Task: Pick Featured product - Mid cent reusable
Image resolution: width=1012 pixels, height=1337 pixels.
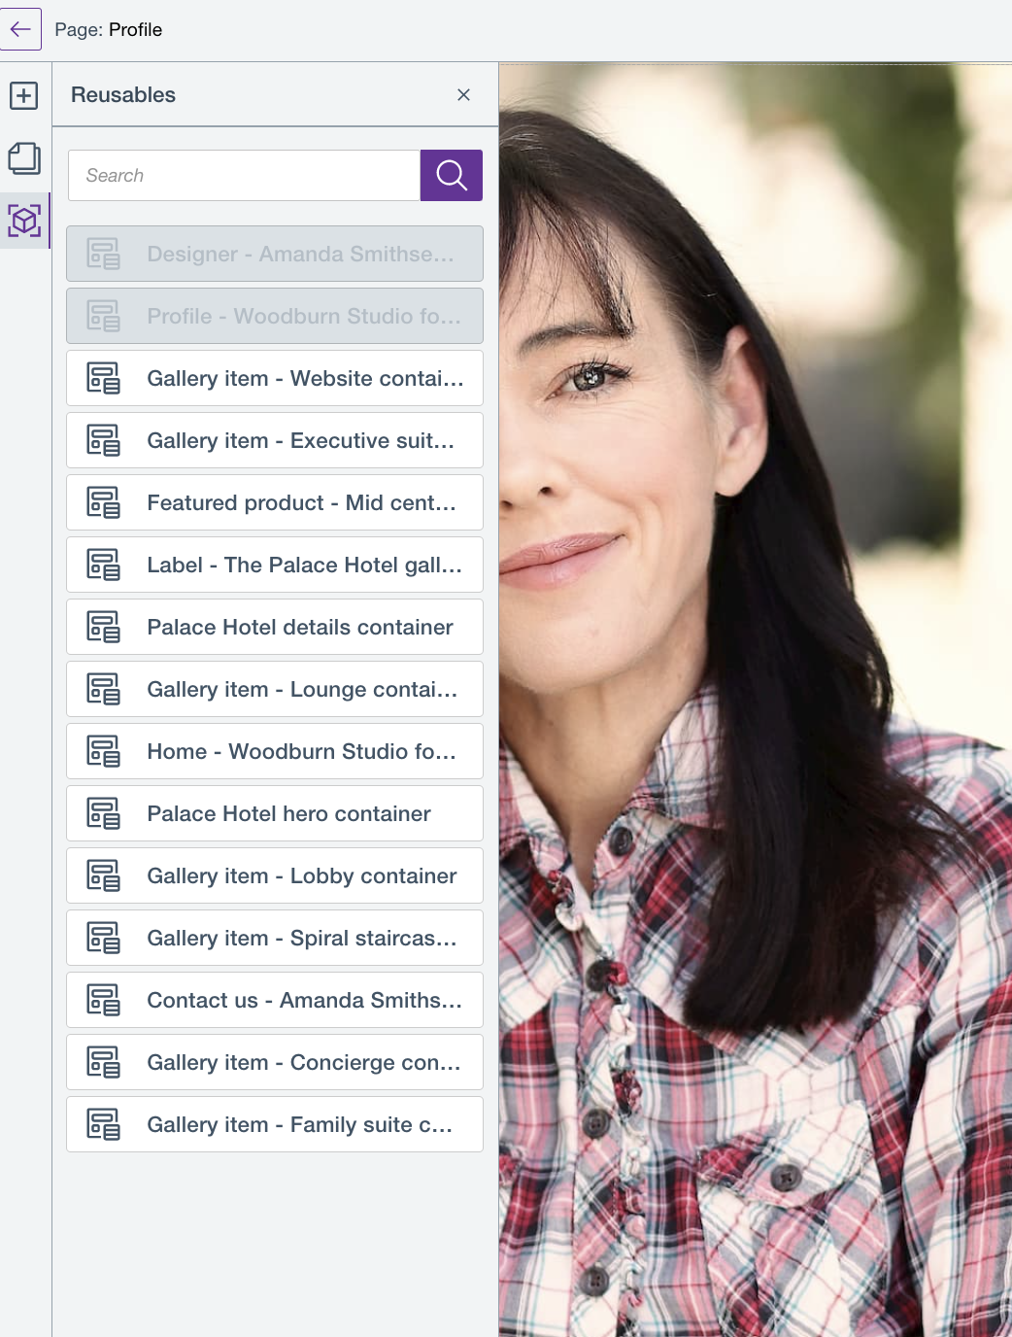Action: 275,502
